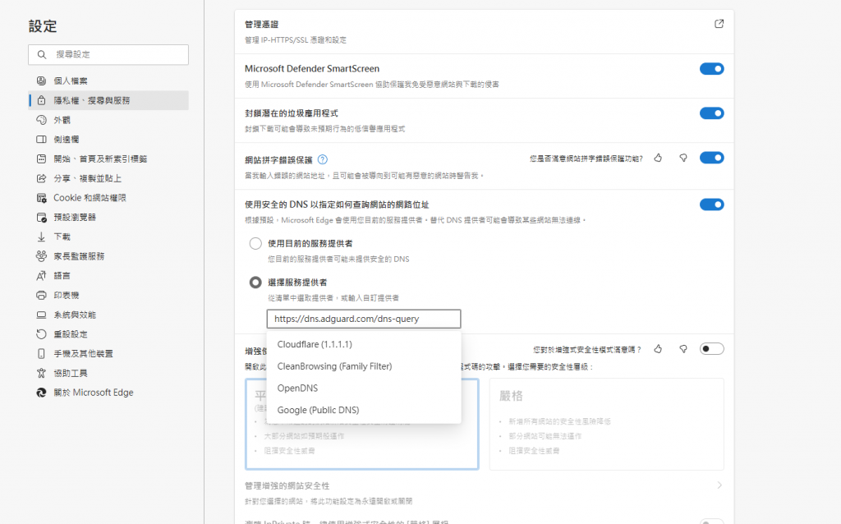Click the Profile (個人檔案) sidebar icon
The width and height of the screenshot is (841, 524).
click(41, 80)
